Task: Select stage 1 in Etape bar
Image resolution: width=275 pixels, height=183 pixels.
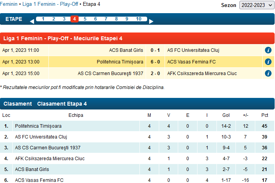Action: pos(43,19)
